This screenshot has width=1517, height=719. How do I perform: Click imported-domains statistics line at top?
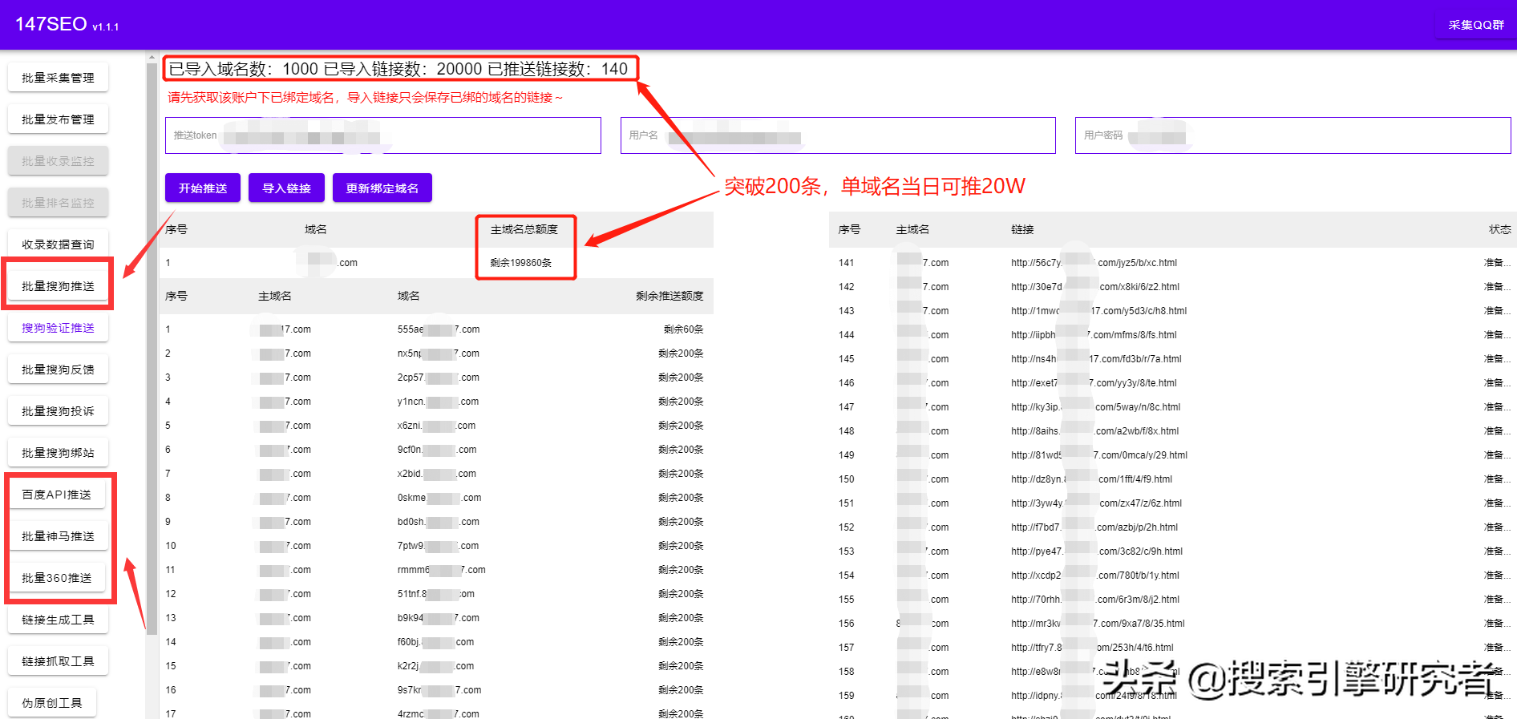(x=398, y=69)
